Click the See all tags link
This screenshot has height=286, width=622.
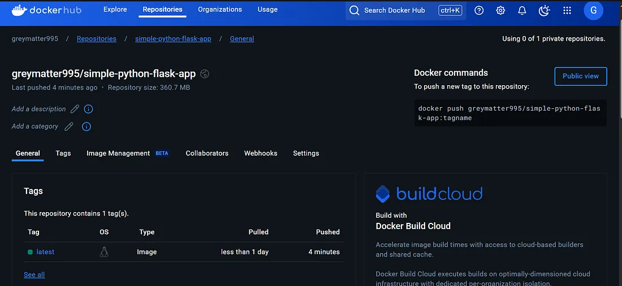coord(34,275)
